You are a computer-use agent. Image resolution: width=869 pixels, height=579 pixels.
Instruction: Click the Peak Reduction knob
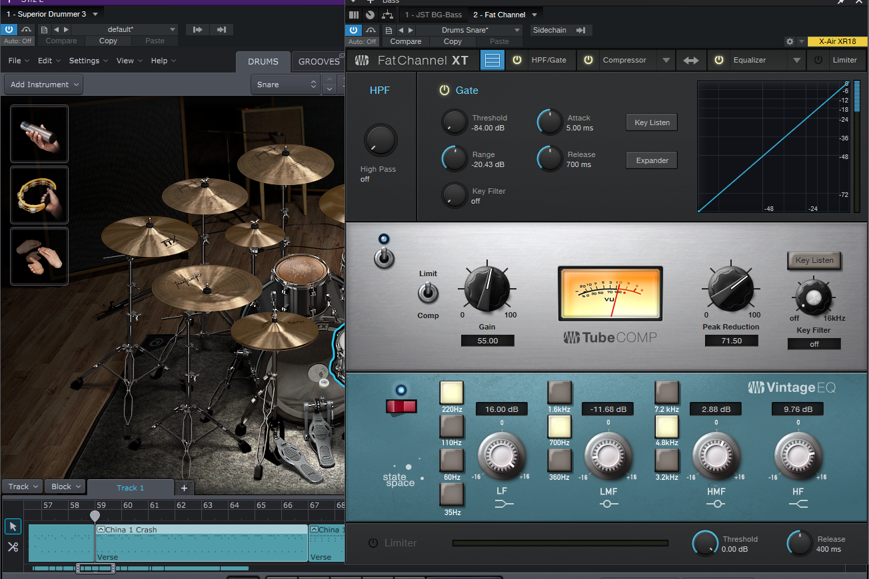730,288
